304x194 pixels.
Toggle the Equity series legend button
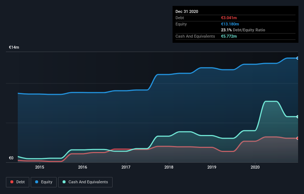point(44,182)
